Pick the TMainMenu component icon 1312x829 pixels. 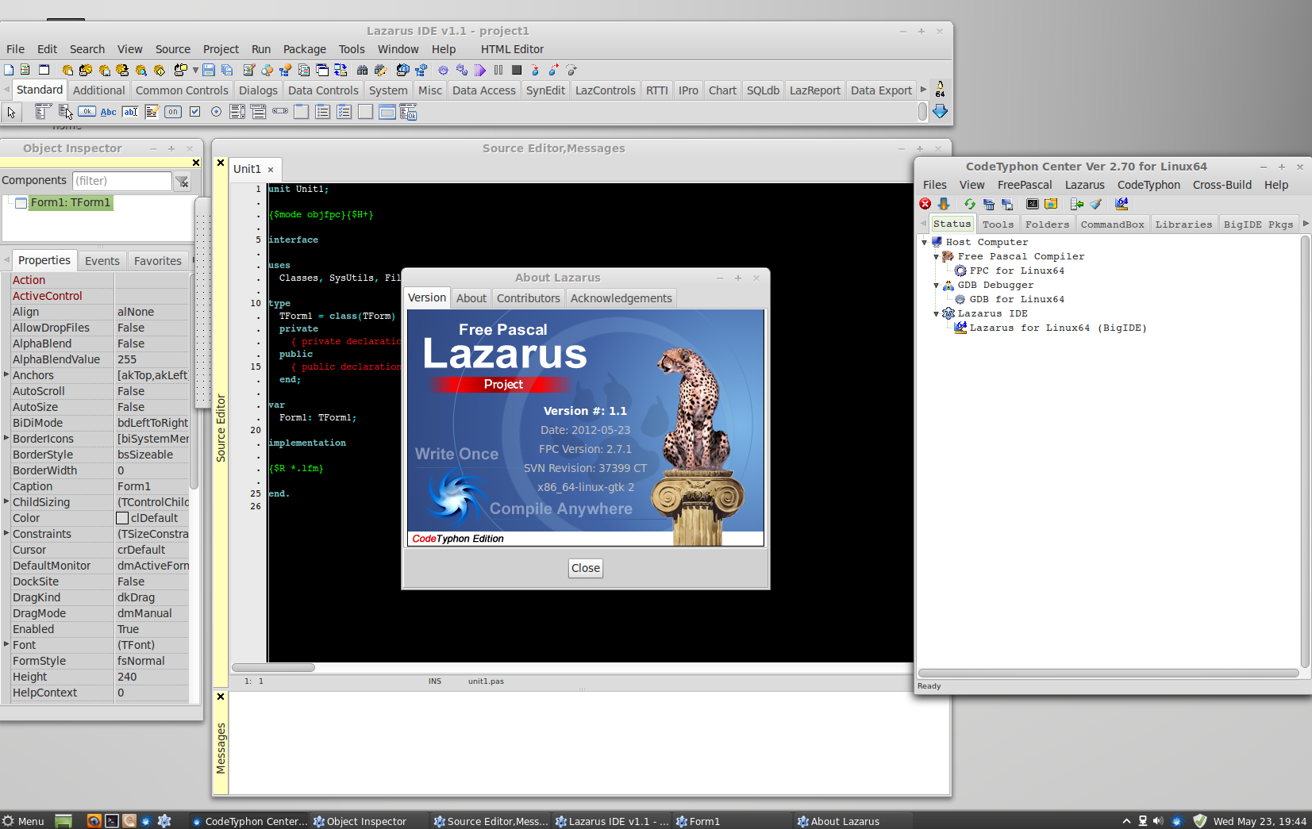pyautogui.click(x=43, y=112)
